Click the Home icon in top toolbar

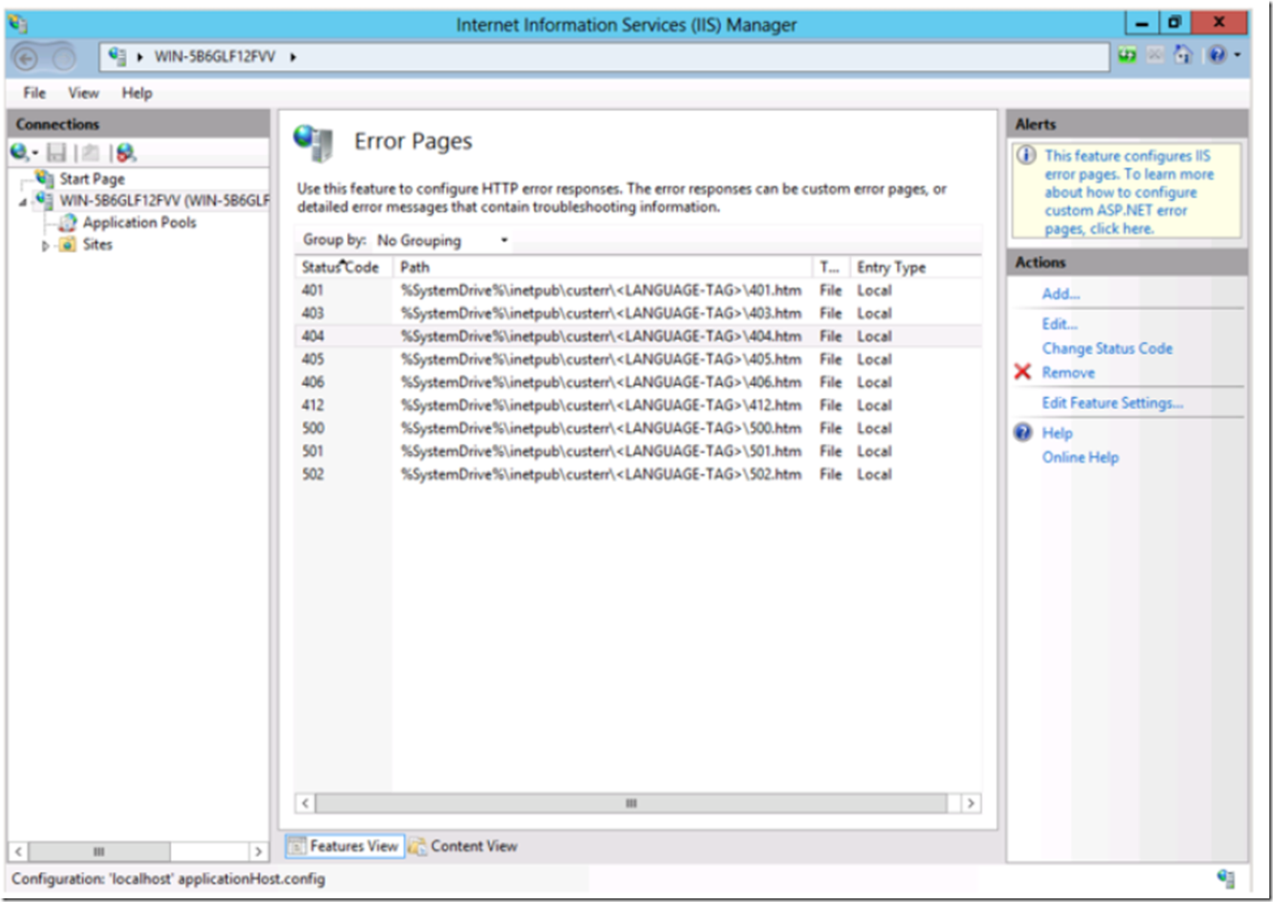pos(1183,56)
